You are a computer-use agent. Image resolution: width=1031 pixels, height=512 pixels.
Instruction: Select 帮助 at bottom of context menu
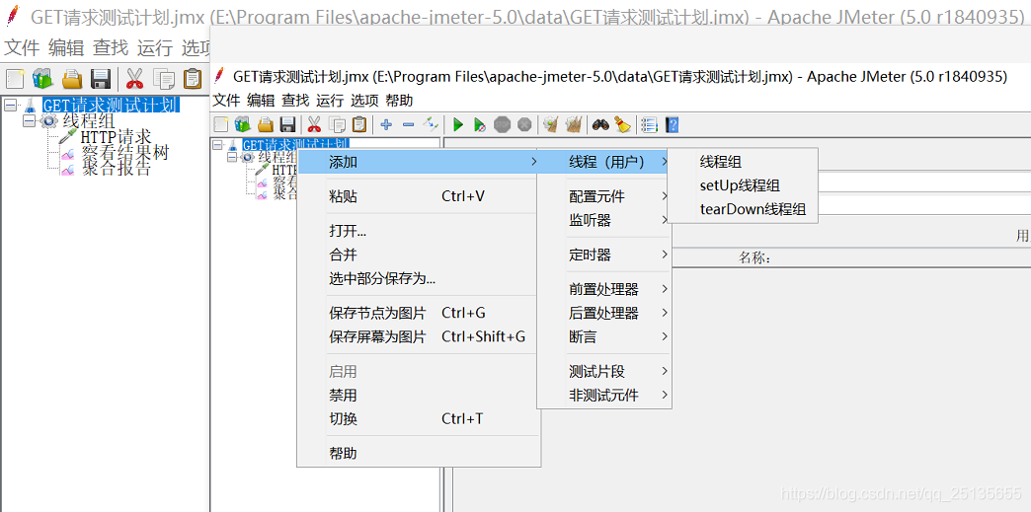pyautogui.click(x=418, y=453)
